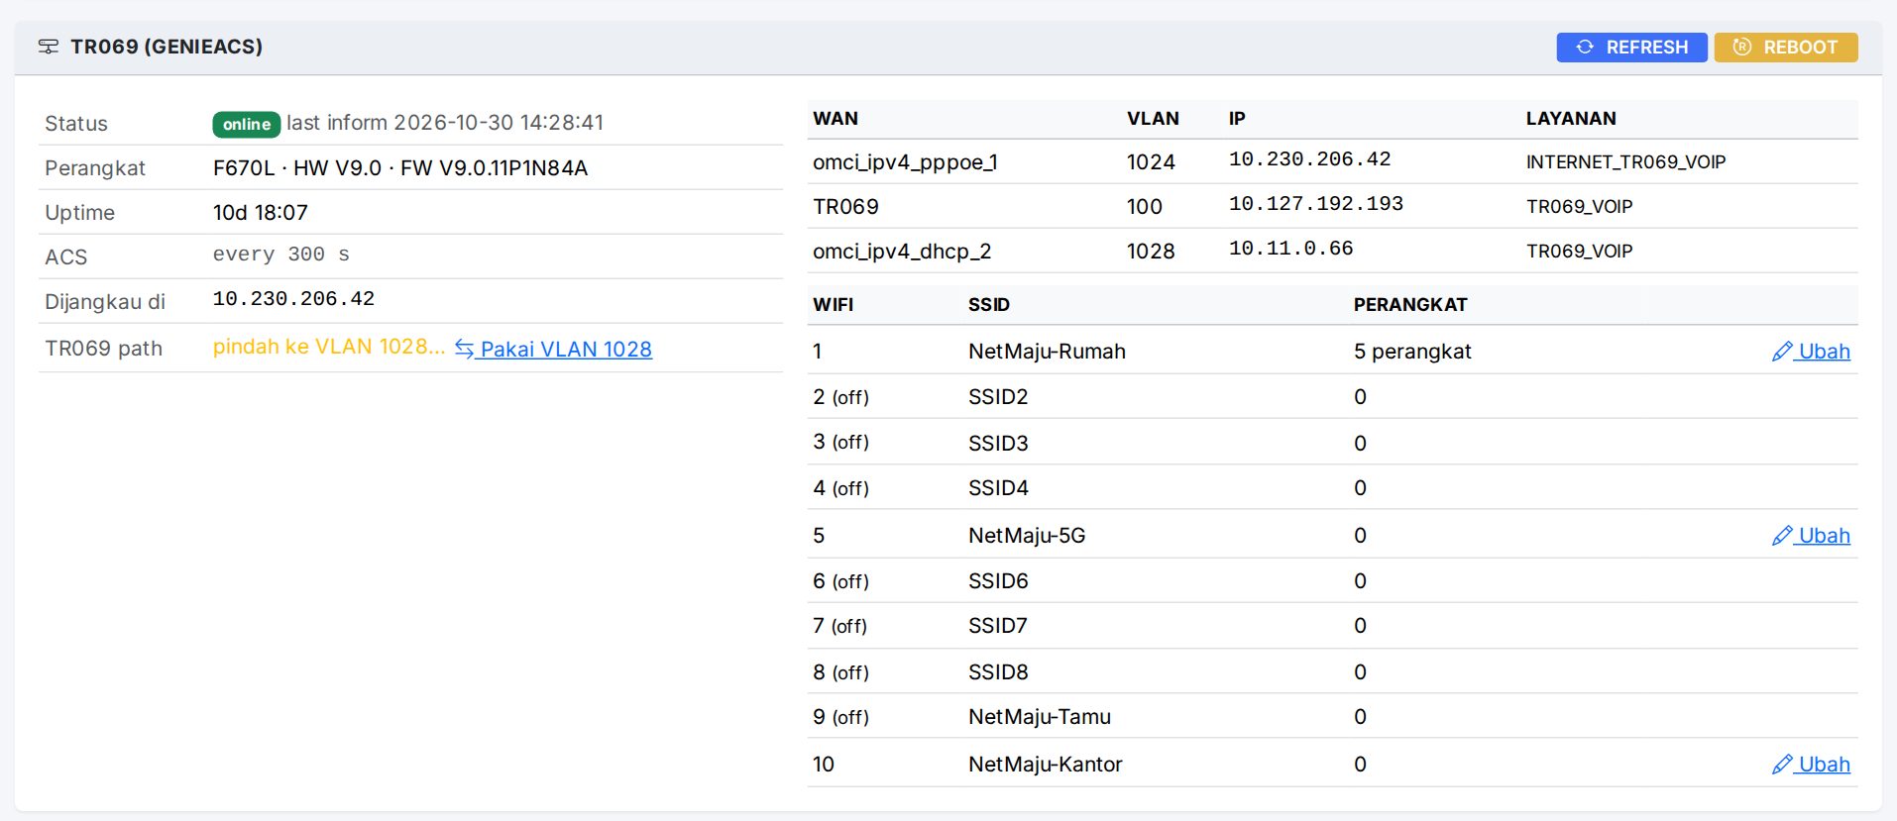The height and width of the screenshot is (821, 1897).
Task: Click the WAN IP 10.127.192.193
Action: coord(1316,204)
